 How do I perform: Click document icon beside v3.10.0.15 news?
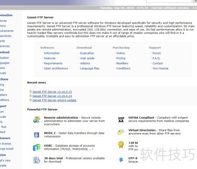coord(31,92)
